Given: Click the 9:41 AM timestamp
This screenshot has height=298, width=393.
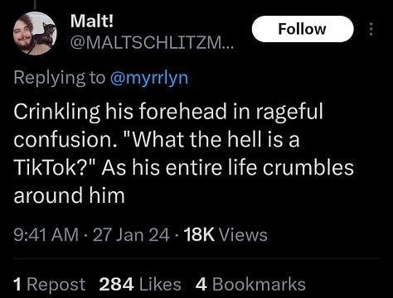Looking at the screenshot, I should click(x=46, y=235).
